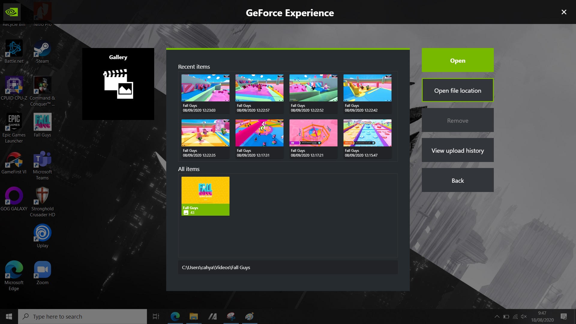Select the newest Fall Guys recording thumbnail

[205, 88]
